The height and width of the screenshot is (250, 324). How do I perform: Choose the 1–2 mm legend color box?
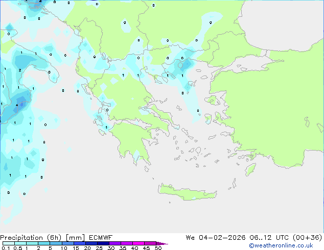[32, 243]
